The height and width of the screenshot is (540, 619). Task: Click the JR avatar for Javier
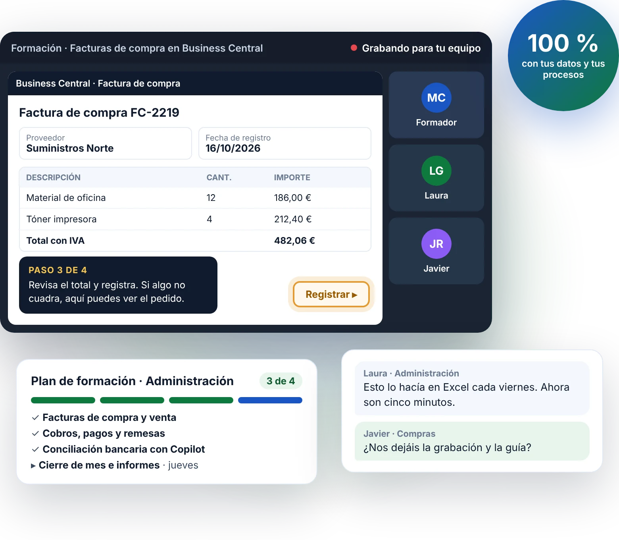click(436, 244)
